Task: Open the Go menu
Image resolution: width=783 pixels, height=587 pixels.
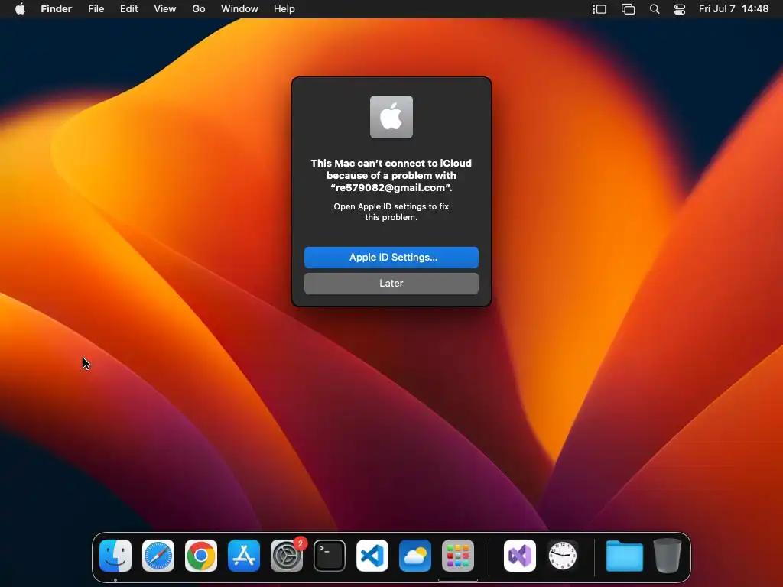Action: [x=199, y=9]
